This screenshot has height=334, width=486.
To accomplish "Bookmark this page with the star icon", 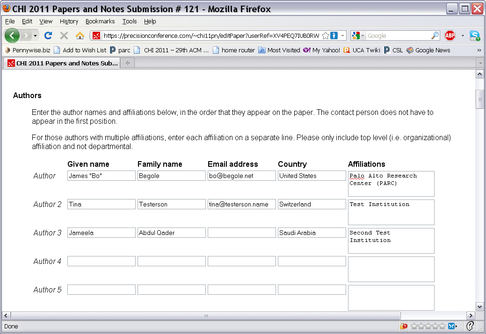I will [x=326, y=36].
